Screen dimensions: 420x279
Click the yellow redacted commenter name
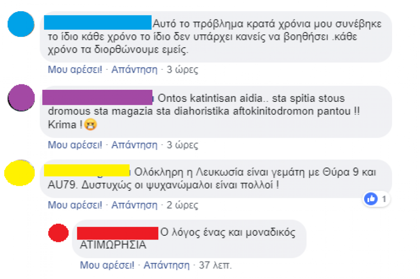click(x=87, y=171)
